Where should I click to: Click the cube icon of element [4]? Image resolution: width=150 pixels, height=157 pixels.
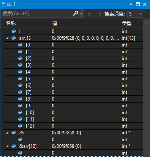pos(20,72)
